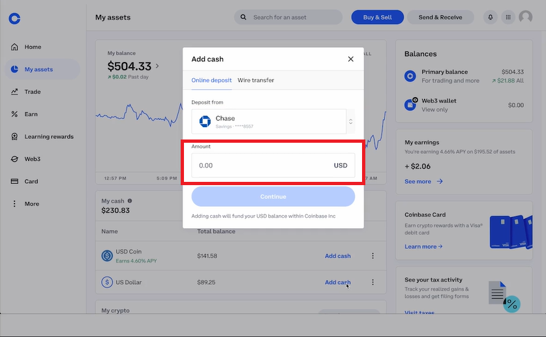Open USD Coin row three-dot menu
Image resolution: width=546 pixels, height=337 pixels.
[x=372, y=256]
